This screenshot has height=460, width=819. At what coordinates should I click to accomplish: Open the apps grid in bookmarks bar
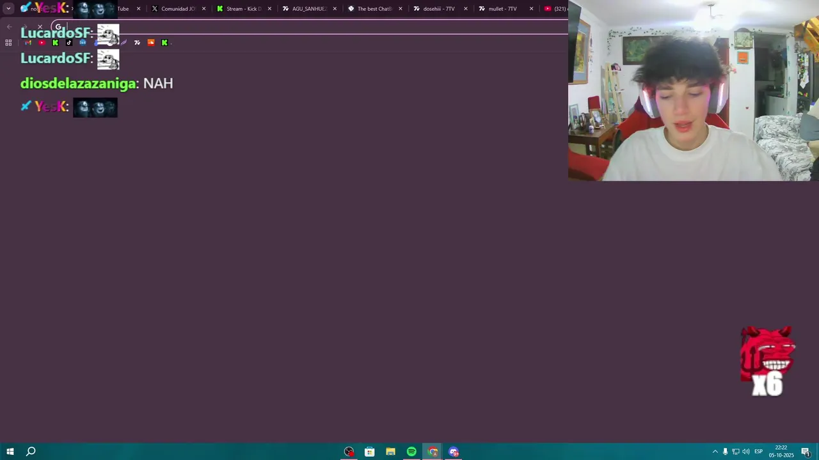click(8, 43)
